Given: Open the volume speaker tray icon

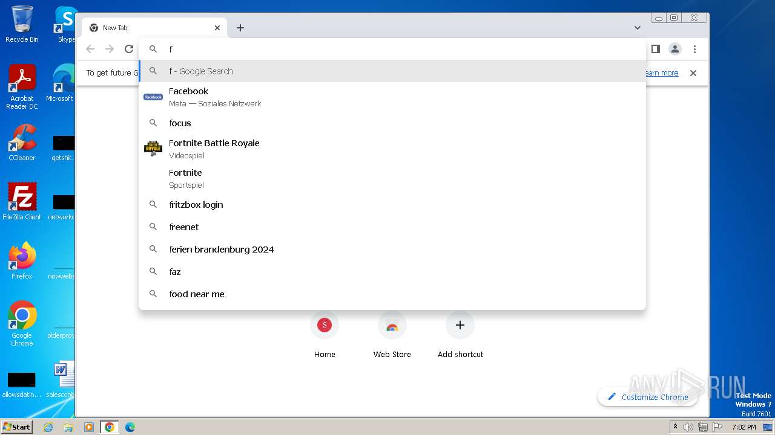Looking at the screenshot, I should [688, 427].
